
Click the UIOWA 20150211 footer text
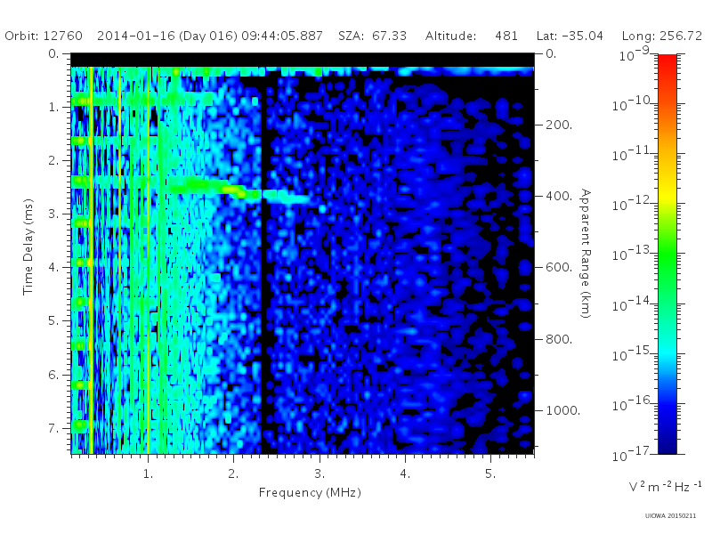point(670,515)
